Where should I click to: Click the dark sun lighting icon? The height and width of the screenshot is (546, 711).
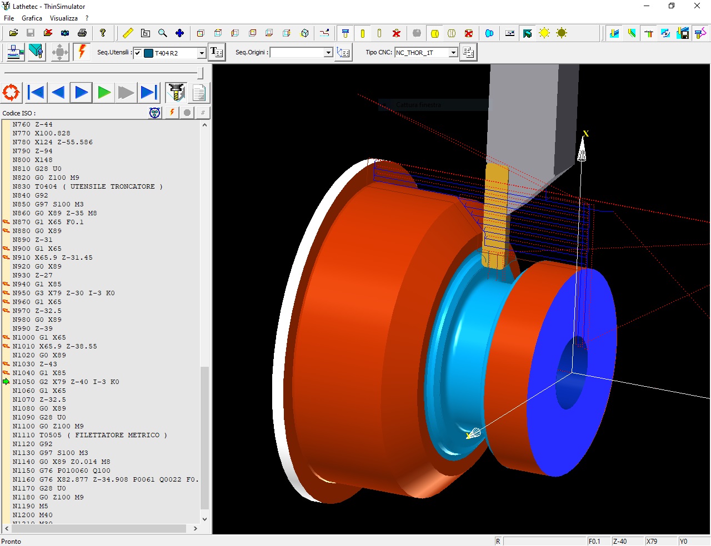562,33
